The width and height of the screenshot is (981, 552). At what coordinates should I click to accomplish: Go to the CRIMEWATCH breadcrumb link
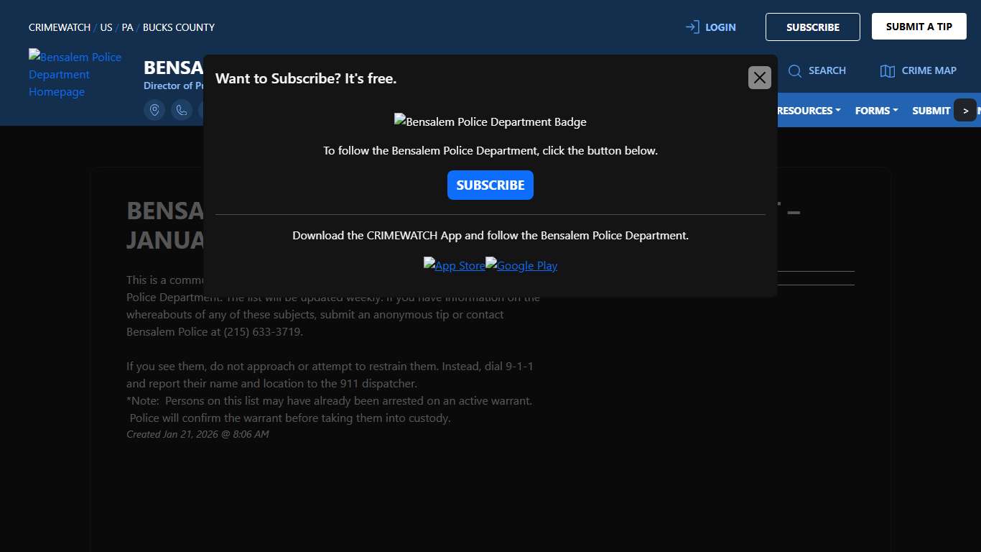point(60,27)
